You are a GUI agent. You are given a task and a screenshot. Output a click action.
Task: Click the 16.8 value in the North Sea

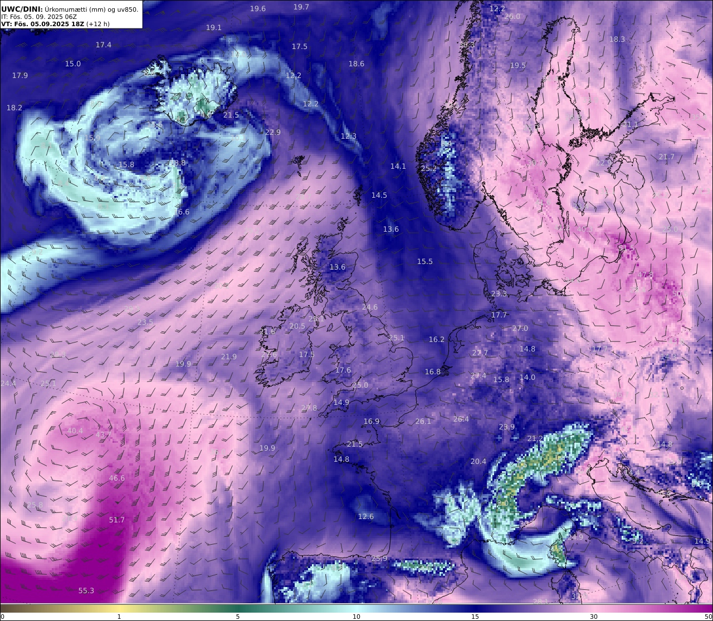tap(432, 372)
